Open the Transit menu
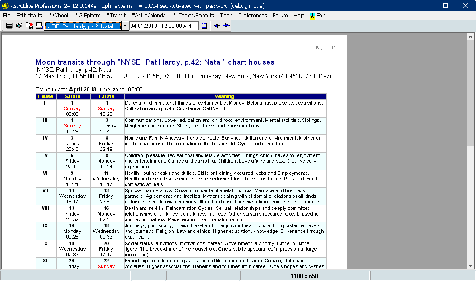The width and height of the screenshot is (476, 281). tap(116, 16)
